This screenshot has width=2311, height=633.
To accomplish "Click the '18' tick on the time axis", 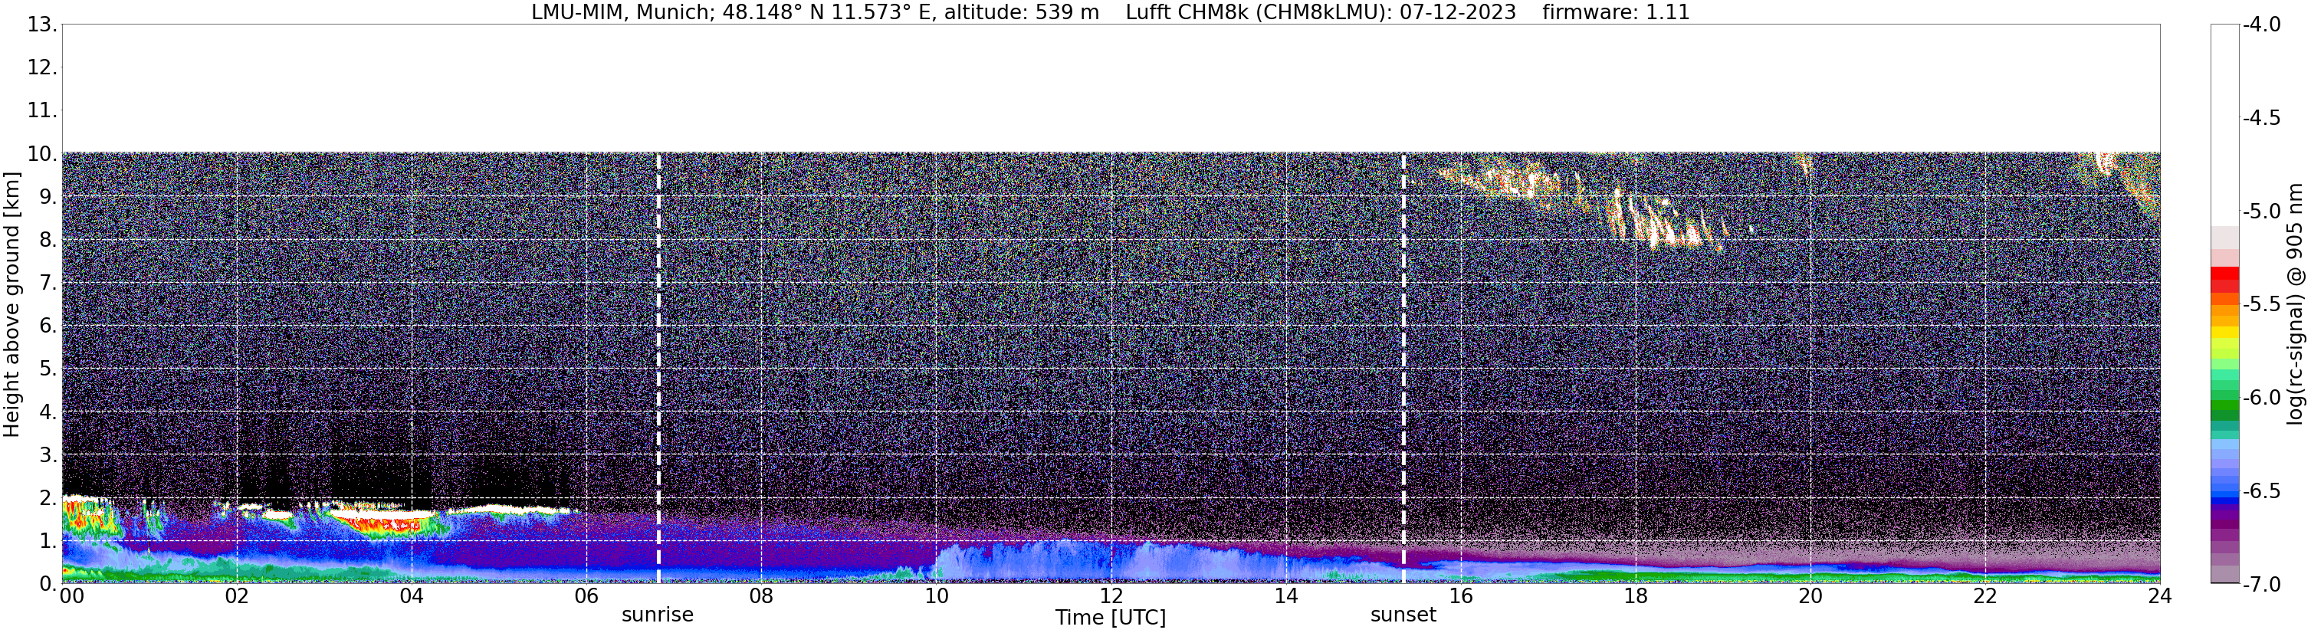I will click(1636, 597).
